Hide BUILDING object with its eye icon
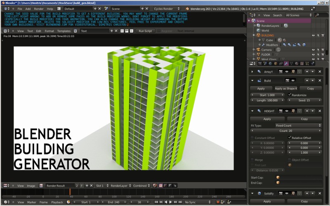The width and height of the screenshot is (330, 206). pyautogui.click(x=313, y=35)
